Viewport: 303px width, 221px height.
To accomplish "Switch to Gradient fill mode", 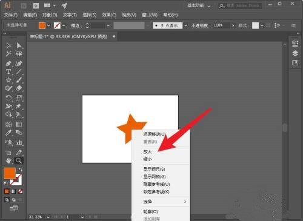I will pos(13,191).
